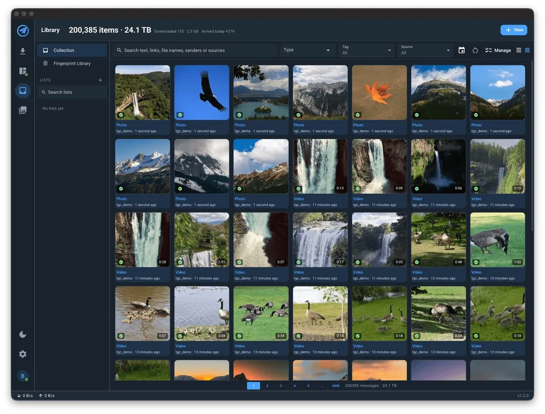The height and width of the screenshot is (414, 545).
Task: Switch to grid view layout
Action: click(x=527, y=50)
